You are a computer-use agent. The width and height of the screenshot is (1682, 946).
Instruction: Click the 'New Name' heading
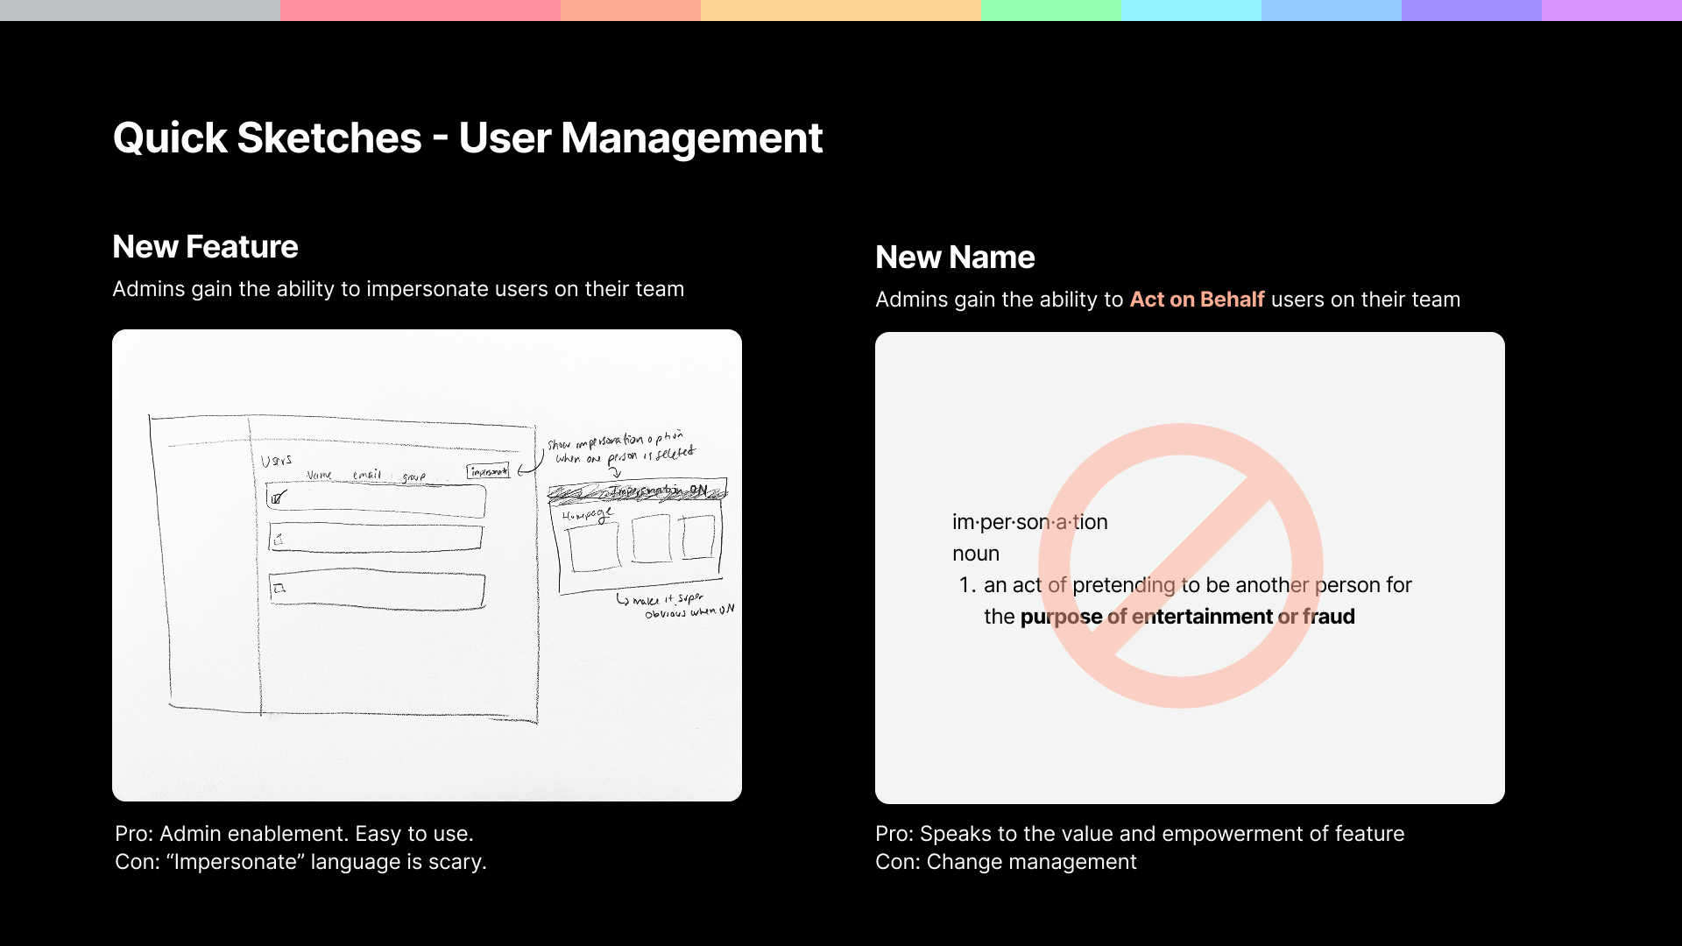point(955,258)
